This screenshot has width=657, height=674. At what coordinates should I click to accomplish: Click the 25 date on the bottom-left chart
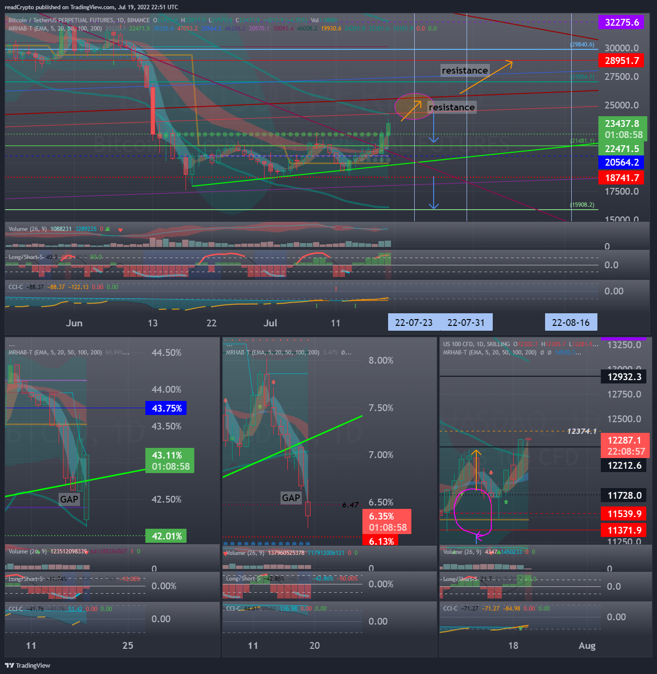click(x=127, y=645)
